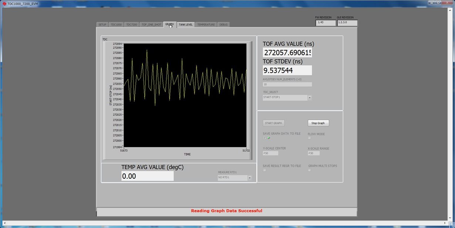
Task: Click the TEMP AVG VALUE field showing 0.00
Action: (x=148, y=176)
